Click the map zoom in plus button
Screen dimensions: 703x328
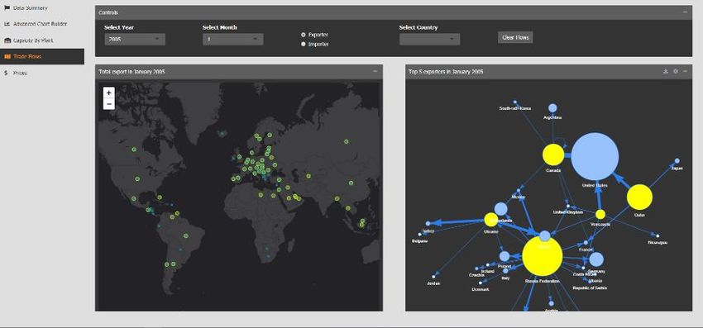click(109, 93)
